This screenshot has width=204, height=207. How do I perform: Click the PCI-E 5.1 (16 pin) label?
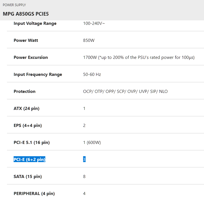pyautogui.click(x=32, y=143)
